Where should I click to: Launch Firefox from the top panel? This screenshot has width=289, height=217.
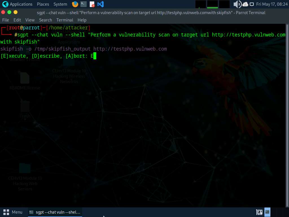coord(75,4)
